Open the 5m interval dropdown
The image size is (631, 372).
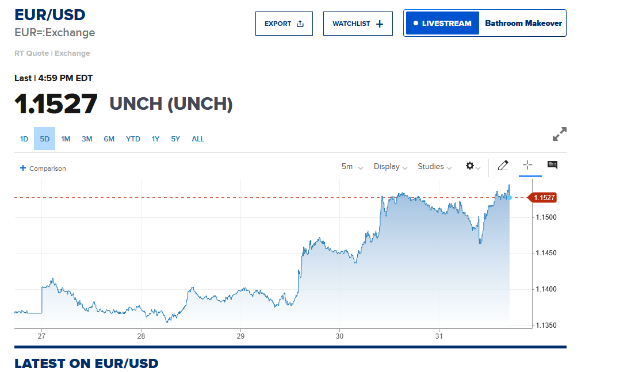coord(352,167)
